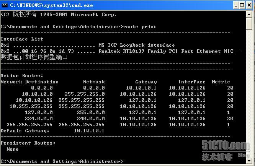This screenshot has width=255, height=166.
Task: Click metric '1' in the 127.0.0.0 row
Action: (229, 112)
